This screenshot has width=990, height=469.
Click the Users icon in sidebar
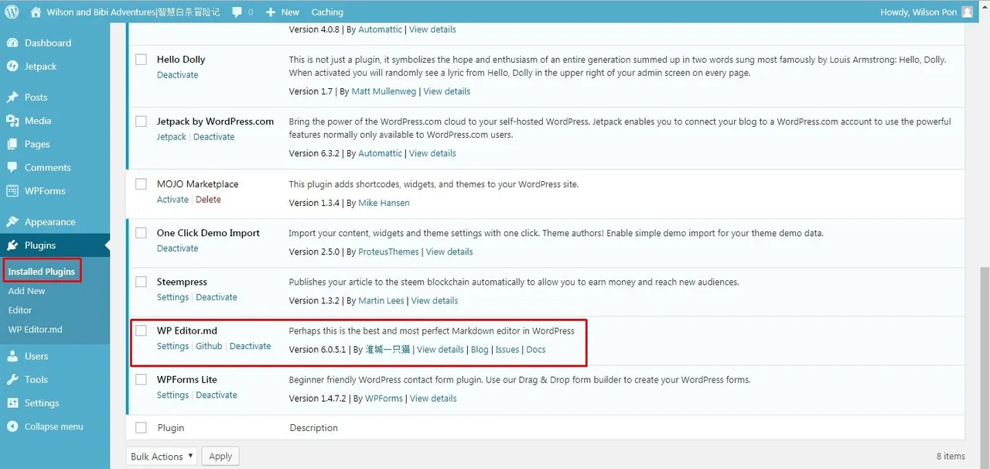click(12, 356)
